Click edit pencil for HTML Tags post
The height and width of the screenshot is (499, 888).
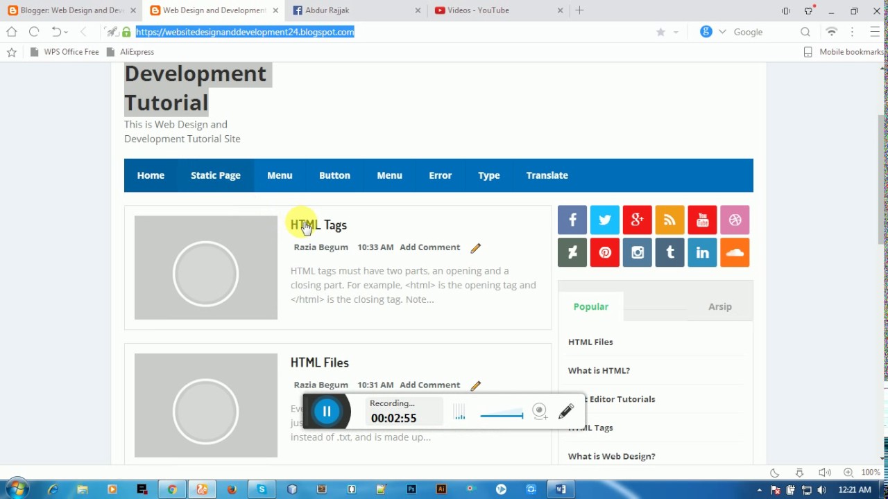[x=475, y=248]
